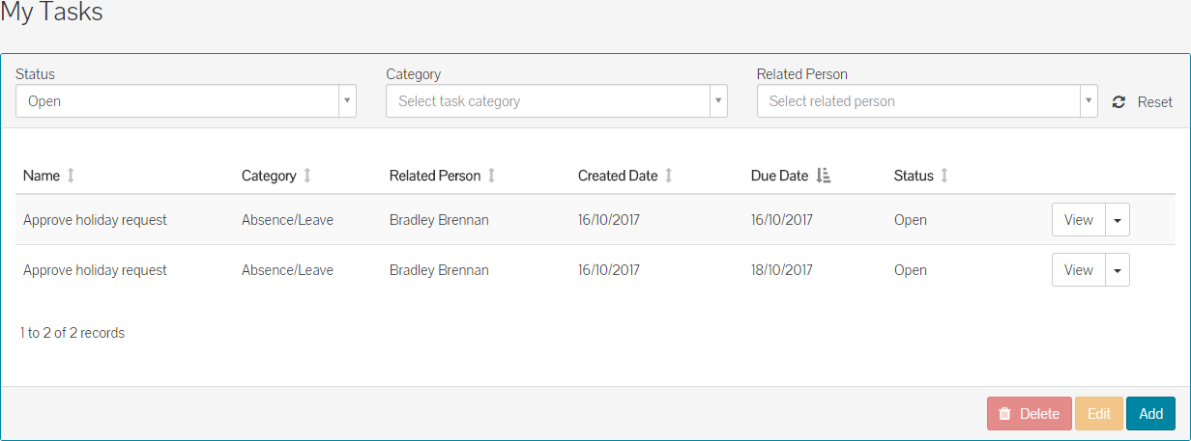The height and width of the screenshot is (441, 1191).
Task: Expand View options arrow for second task
Action: pyautogui.click(x=1118, y=270)
